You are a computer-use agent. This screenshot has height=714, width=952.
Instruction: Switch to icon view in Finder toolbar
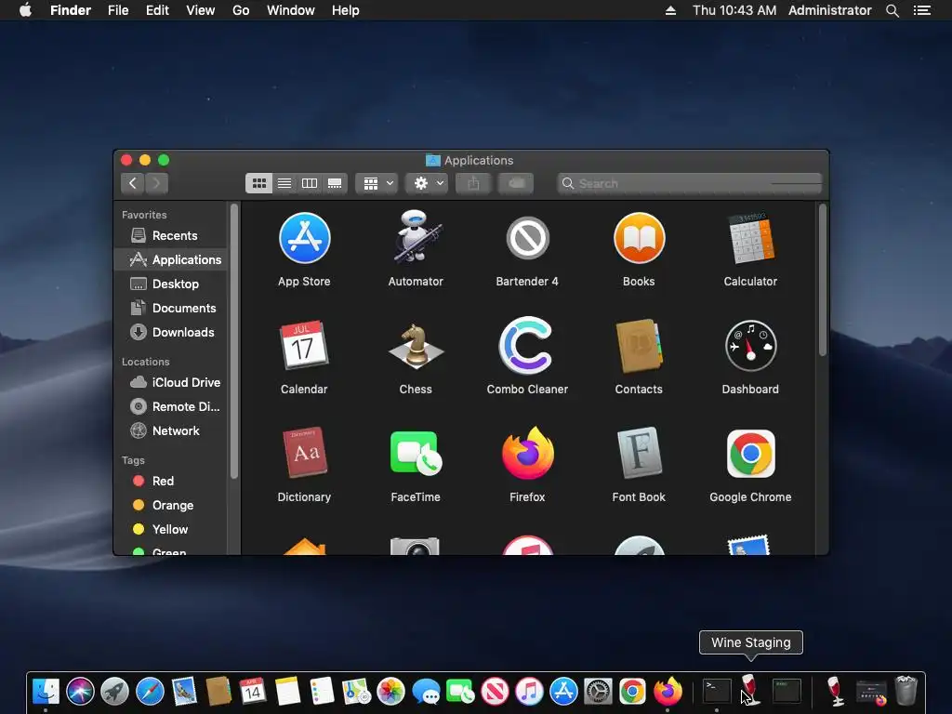(x=258, y=183)
